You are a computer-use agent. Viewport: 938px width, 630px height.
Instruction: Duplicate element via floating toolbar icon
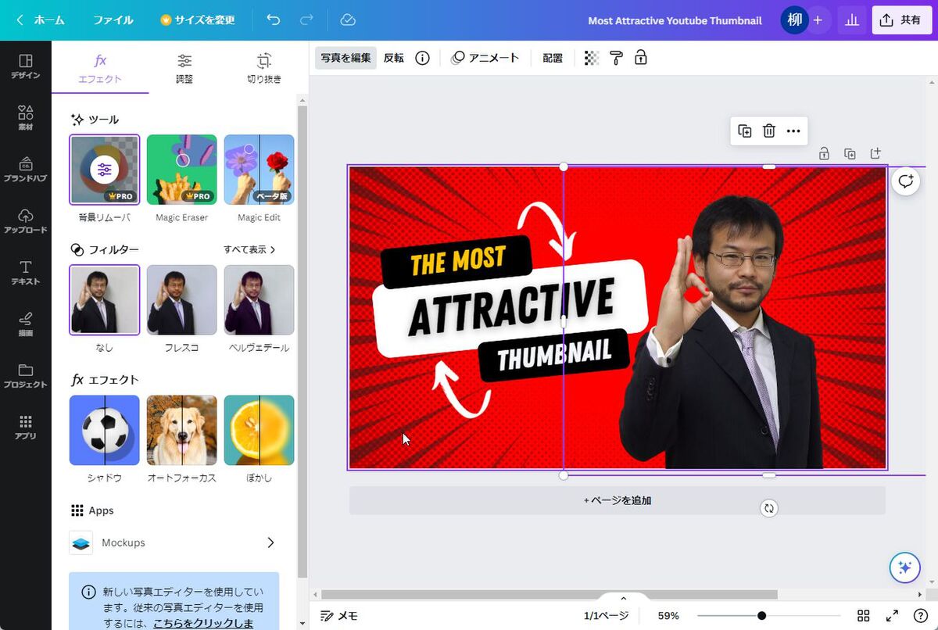click(x=745, y=131)
